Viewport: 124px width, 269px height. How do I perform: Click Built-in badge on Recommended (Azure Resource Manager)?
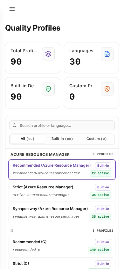pyautogui.click(x=103, y=165)
